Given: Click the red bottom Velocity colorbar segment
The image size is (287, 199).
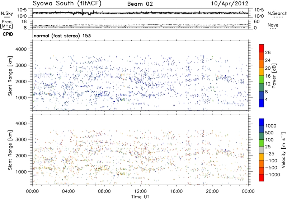Looking at the screenshot, I should pyautogui.click(x=262, y=178).
